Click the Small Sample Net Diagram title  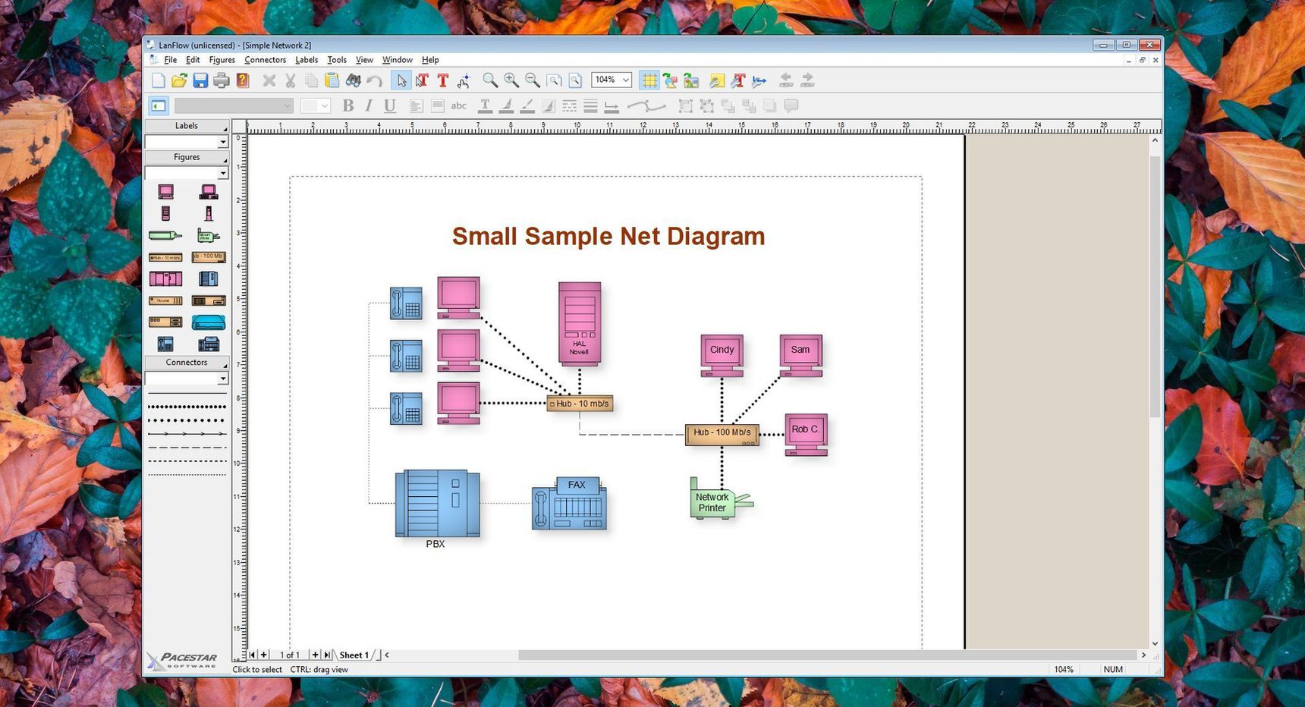pos(608,237)
